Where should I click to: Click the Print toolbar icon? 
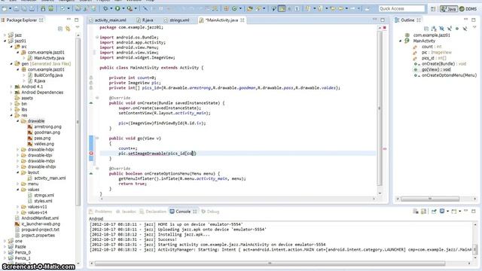point(31,9)
